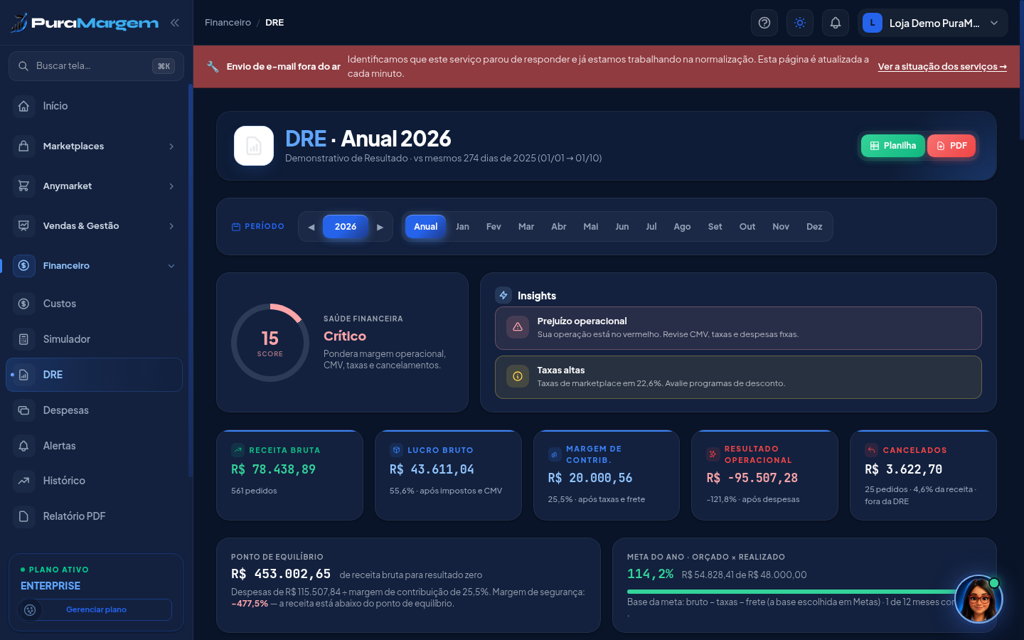
Task: Click Gerenciar plano button
Action: (96, 609)
